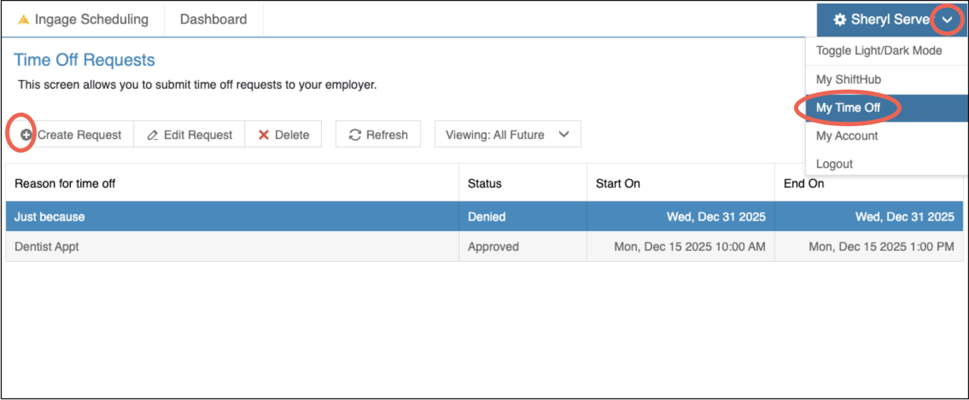This screenshot has width=969, height=400.
Task: Sort by Reason for time off column
Action: (x=65, y=183)
